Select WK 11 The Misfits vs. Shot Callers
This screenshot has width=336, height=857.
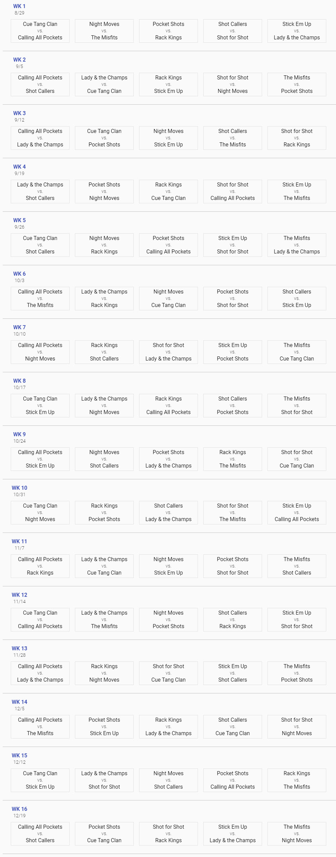point(297,566)
